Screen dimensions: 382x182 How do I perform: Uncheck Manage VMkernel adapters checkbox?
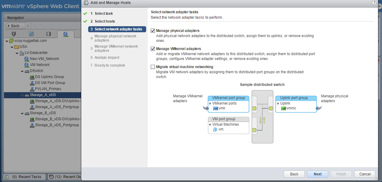(x=153, y=49)
